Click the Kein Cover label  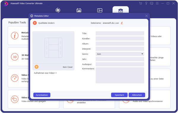tap(68, 67)
